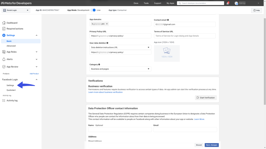Click the Add Product link
This screenshot has height=149, width=266.
point(34,74)
